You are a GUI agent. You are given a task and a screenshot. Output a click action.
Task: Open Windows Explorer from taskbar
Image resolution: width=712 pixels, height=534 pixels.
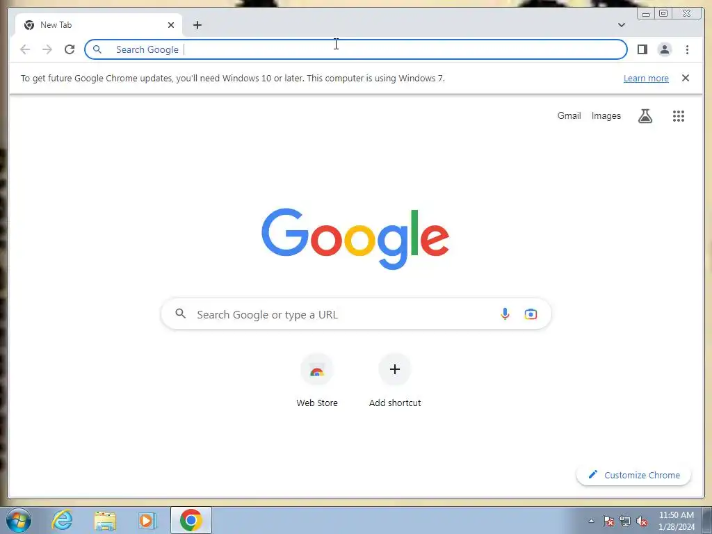pos(105,520)
